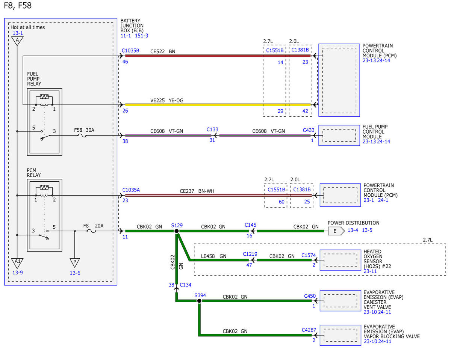Open C1551B connector with pin 60
451x348 pixels.
[277, 190]
